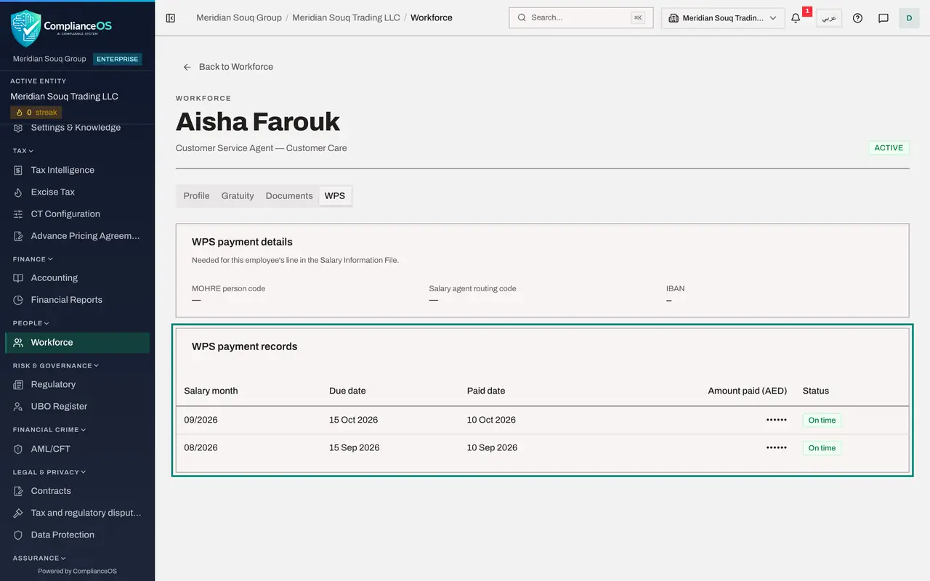Viewport: 930px width, 581px height.
Task: Open the help question mark icon
Action: pos(857,18)
